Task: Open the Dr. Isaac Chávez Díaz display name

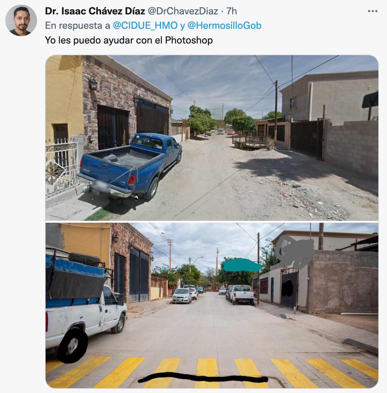Action: 95,11
